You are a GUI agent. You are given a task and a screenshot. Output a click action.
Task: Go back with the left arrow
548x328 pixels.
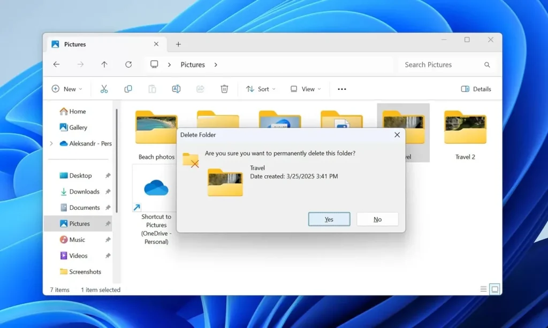56,64
